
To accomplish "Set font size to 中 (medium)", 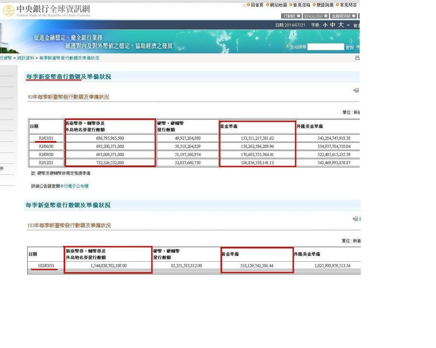I will (333, 25).
